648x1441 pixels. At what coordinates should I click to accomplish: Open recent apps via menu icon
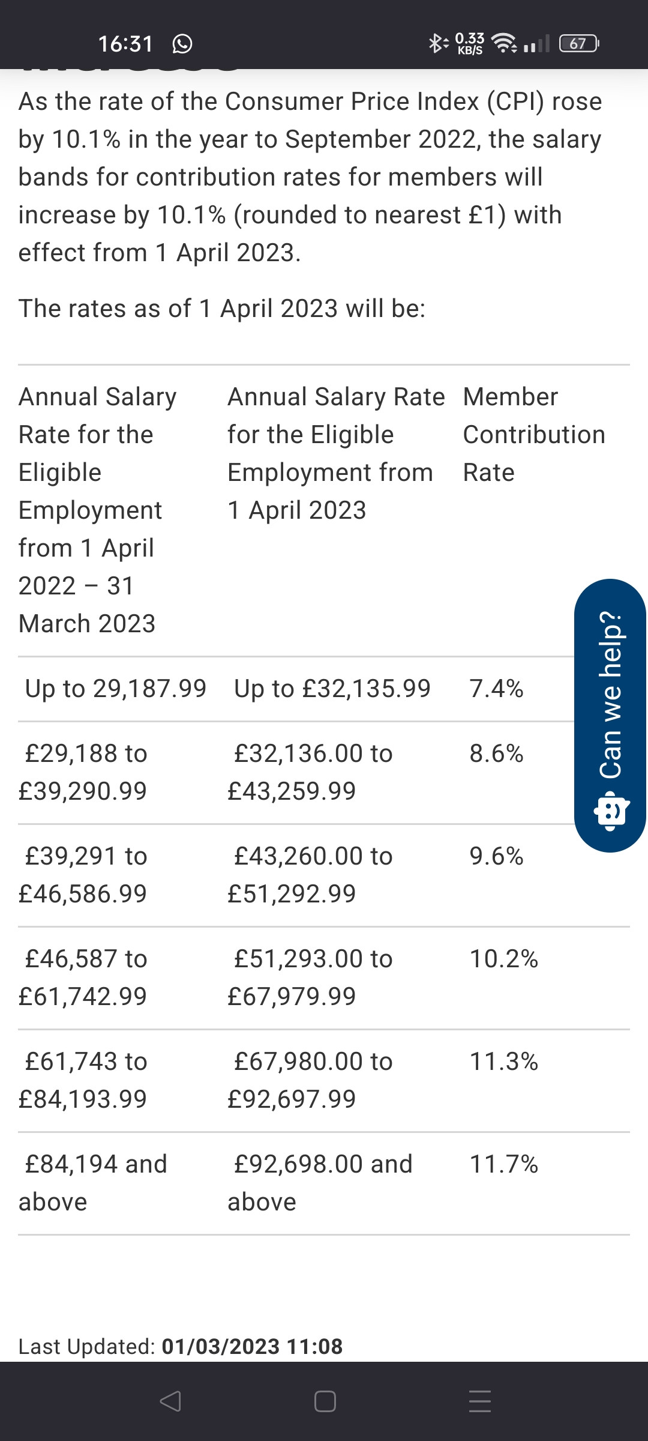point(479,1401)
